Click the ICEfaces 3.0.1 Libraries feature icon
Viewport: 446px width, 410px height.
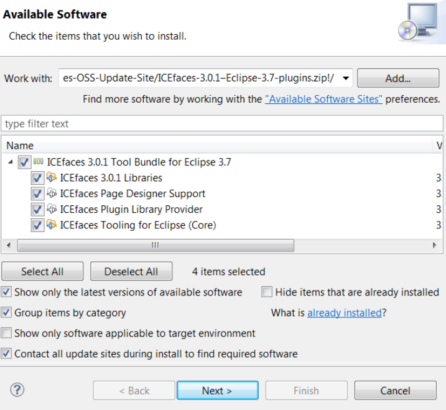(52, 178)
